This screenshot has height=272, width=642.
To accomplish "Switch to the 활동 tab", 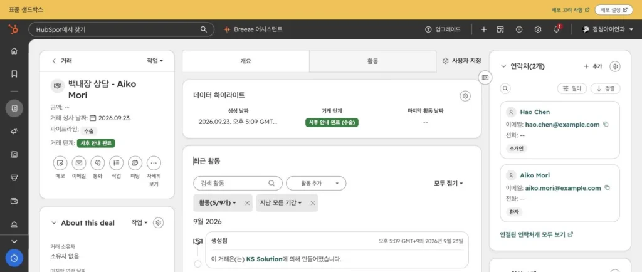I will coord(372,61).
